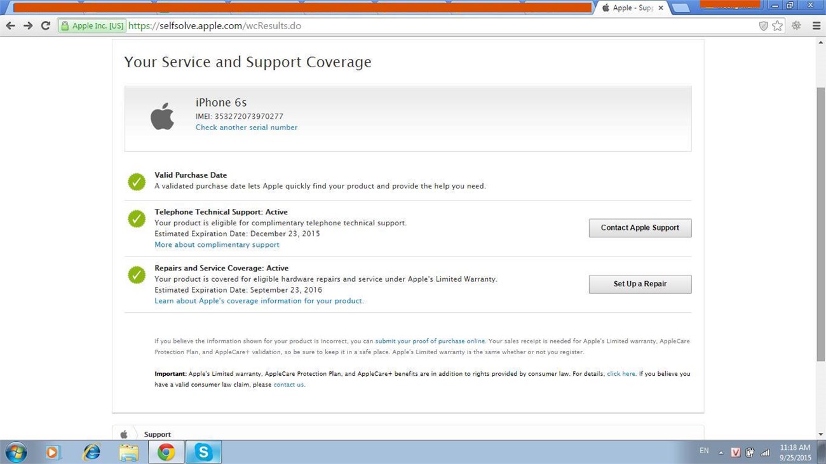The height and width of the screenshot is (464, 826).
Task: Click the green check beside Repairs and Service Coverage
Action: pos(137,275)
